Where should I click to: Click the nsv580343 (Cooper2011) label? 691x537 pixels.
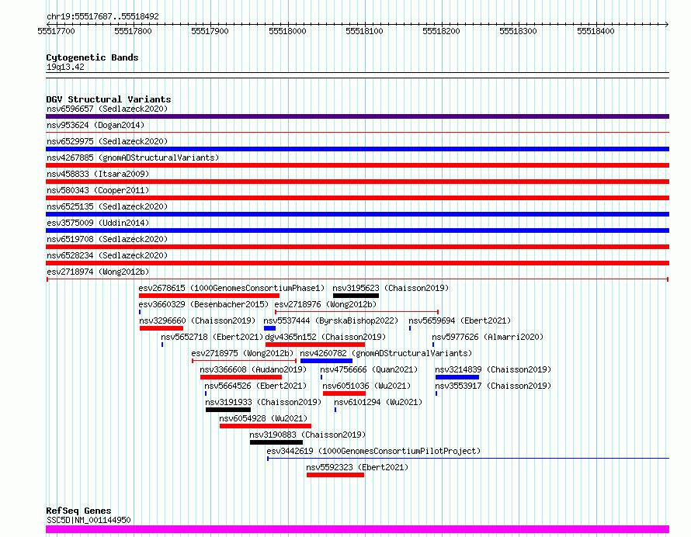pos(98,190)
